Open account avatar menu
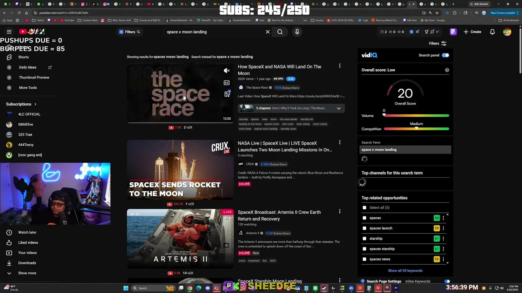This screenshot has width=522, height=293. (x=507, y=32)
